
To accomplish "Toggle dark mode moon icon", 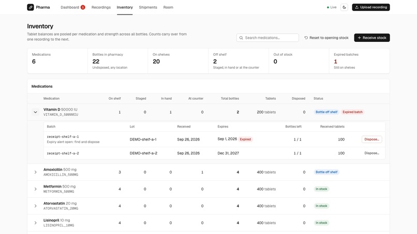I will coord(344,7).
